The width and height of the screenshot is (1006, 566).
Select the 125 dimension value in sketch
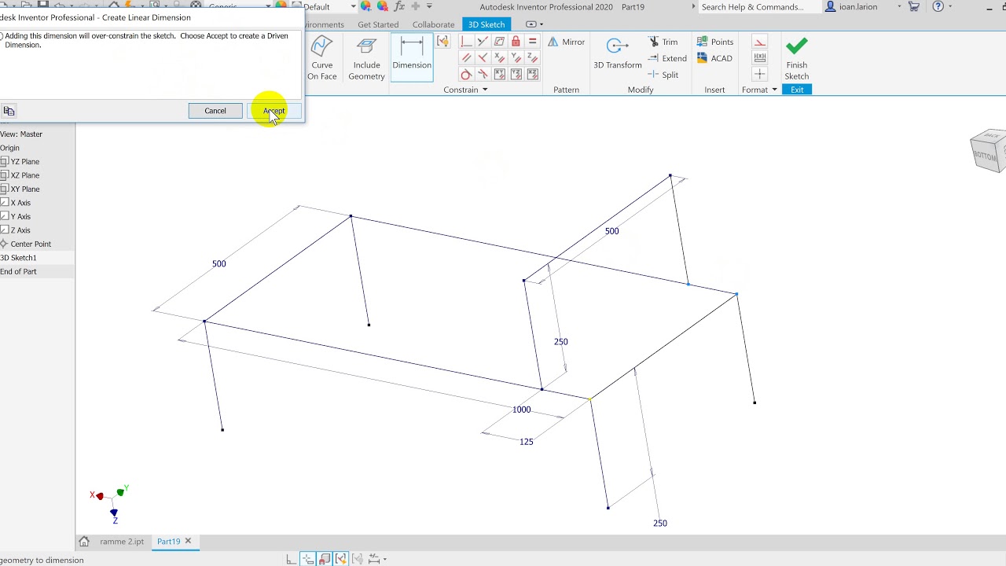tap(527, 442)
